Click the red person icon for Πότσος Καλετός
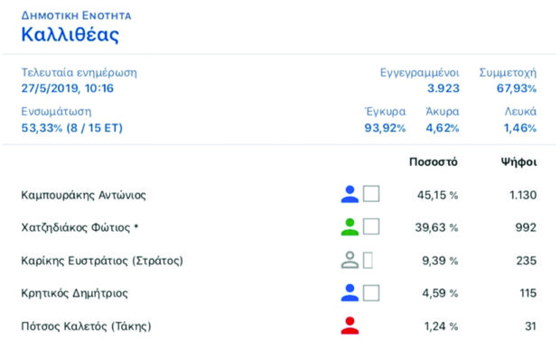 (x=350, y=326)
